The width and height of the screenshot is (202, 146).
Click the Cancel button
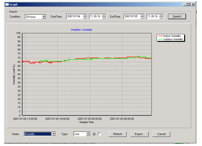(x=161, y=134)
